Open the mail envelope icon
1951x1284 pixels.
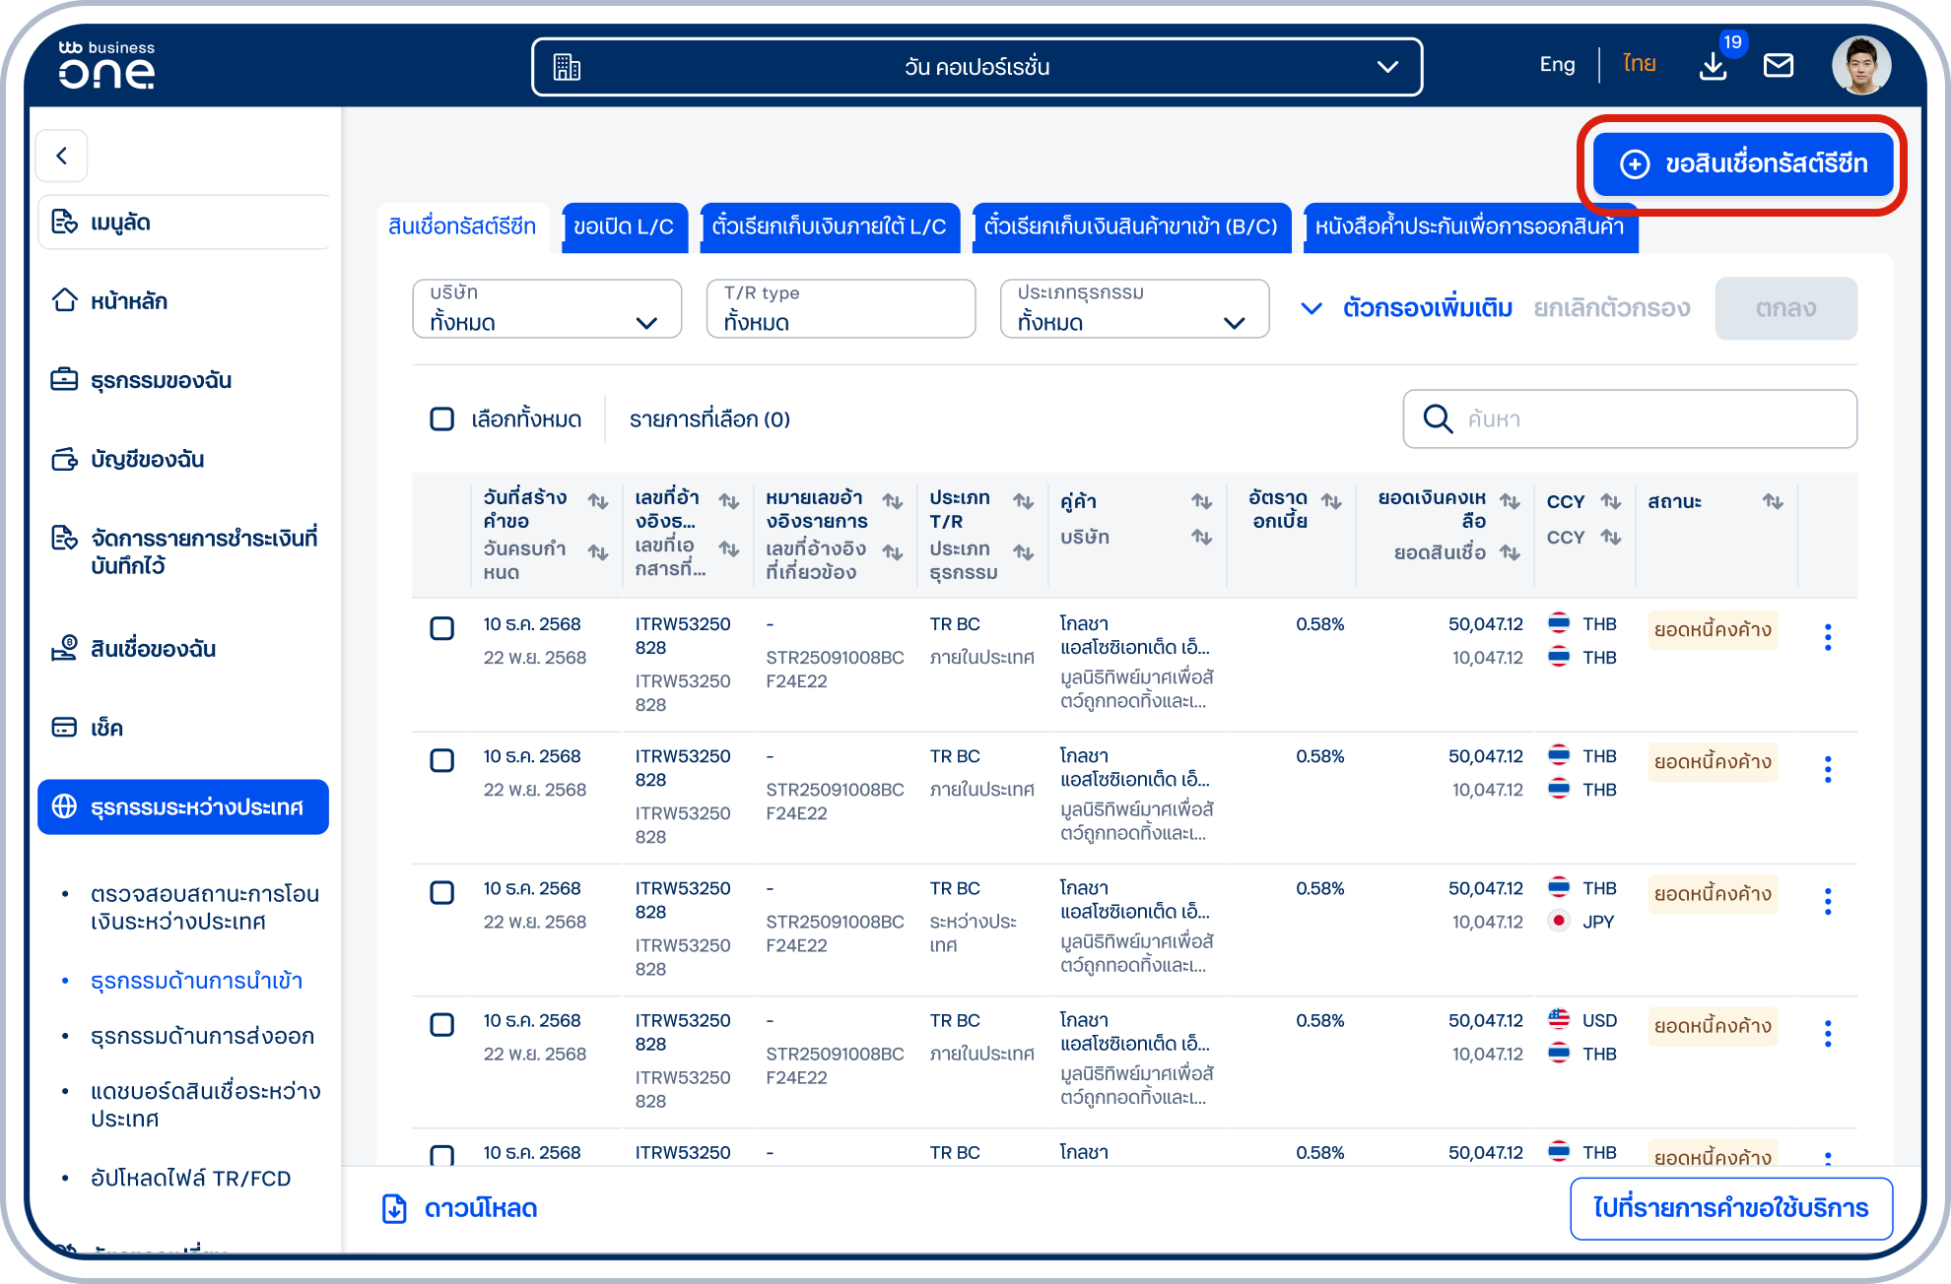[1778, 66]
